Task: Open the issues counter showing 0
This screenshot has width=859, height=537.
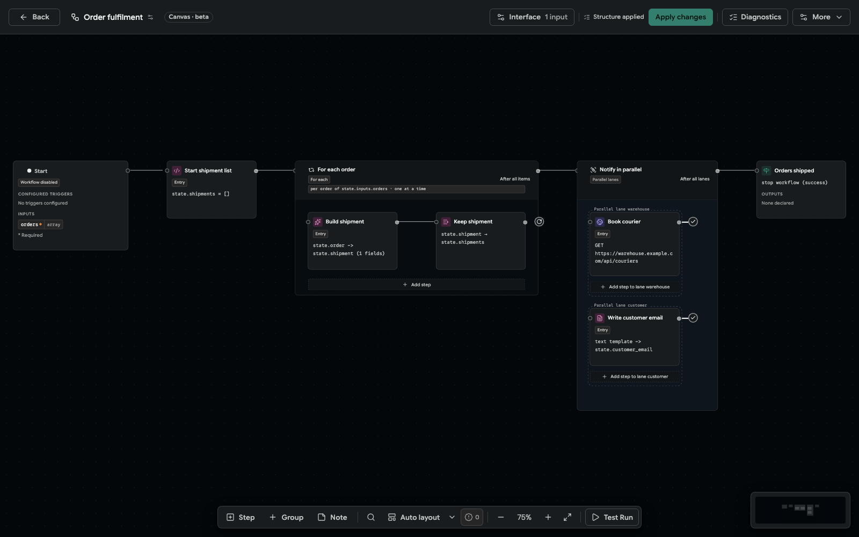Action: (472, 517)
